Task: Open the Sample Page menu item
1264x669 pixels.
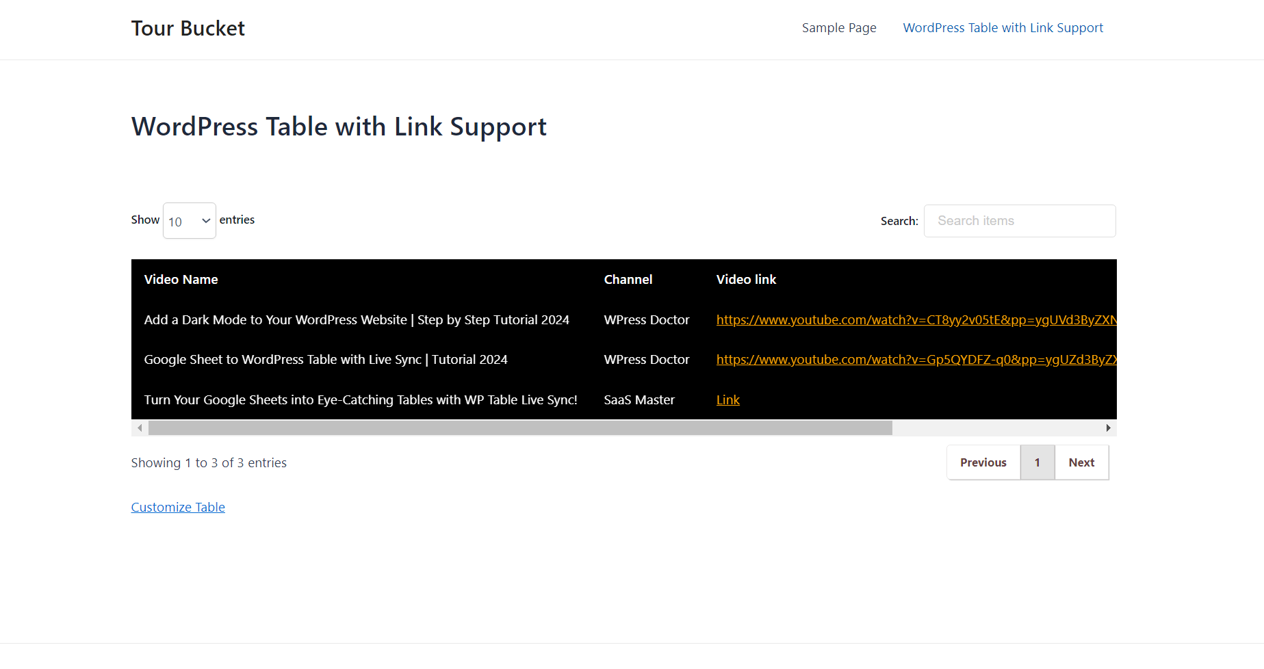Action: (x=839, y=28)
